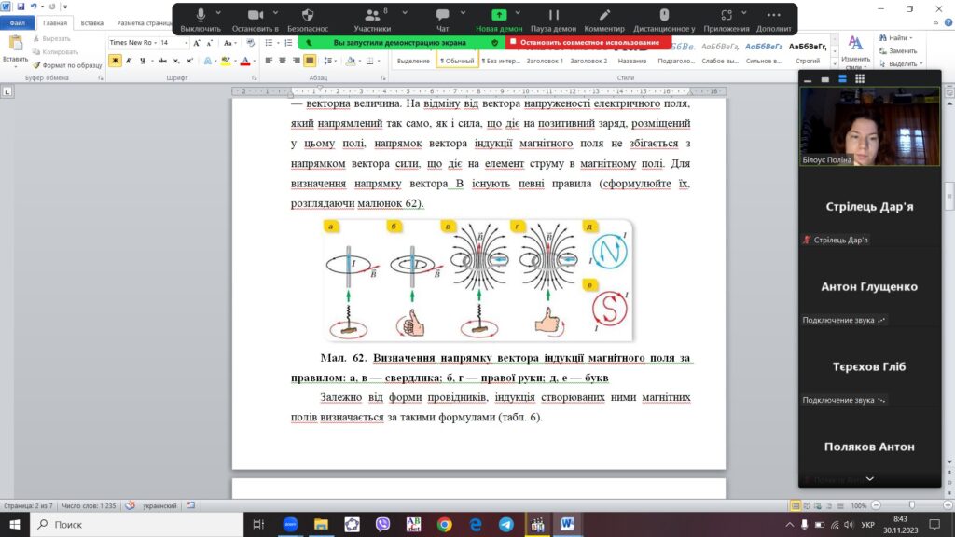This screenshot has width=955, height=537.
Task: Launch Telegram from the taskbar
Action: tap(506, 524)
